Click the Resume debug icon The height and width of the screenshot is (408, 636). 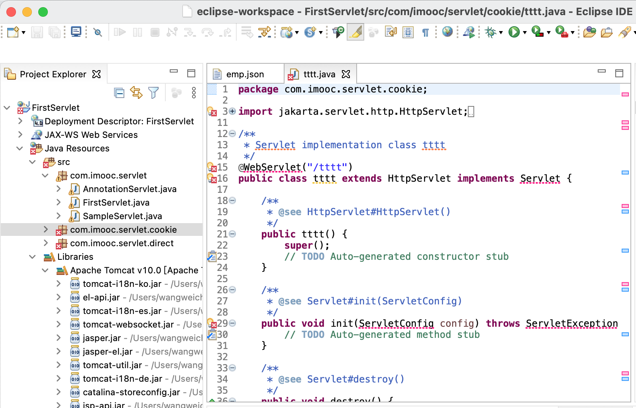120,32
